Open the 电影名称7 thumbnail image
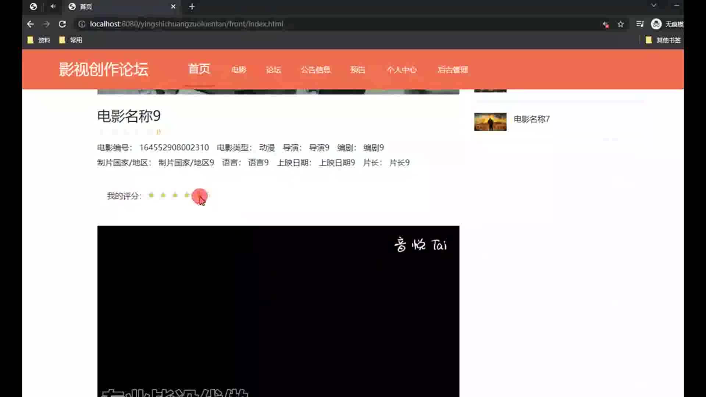 coord(490,122)
